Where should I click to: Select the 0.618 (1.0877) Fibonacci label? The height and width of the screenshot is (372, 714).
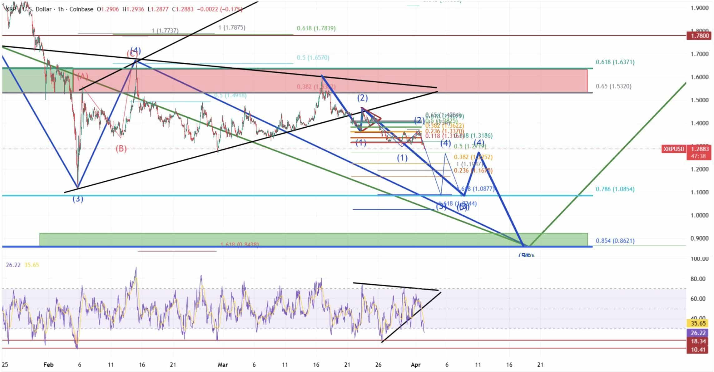click(x=475, y=188)
